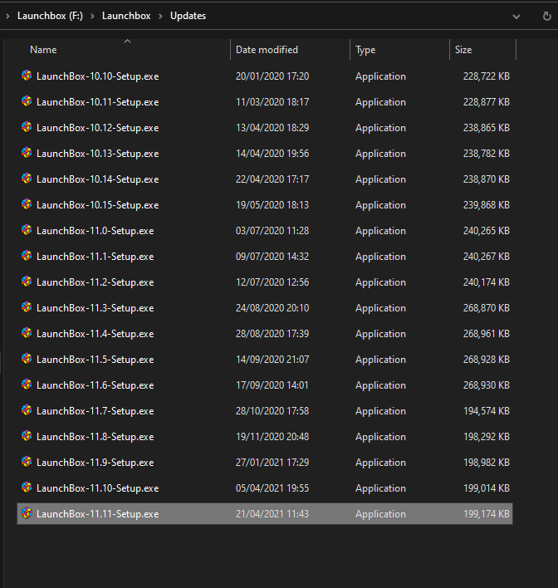Viewport: 558px width, 588px height.
Task: Click the date 28/10/2020 17:58
Action: 272,411
